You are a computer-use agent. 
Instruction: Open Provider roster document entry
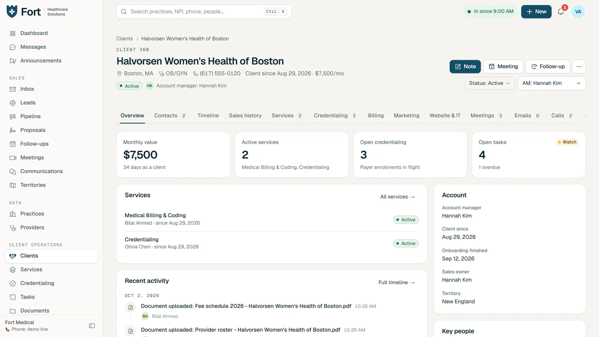[240, 330]
